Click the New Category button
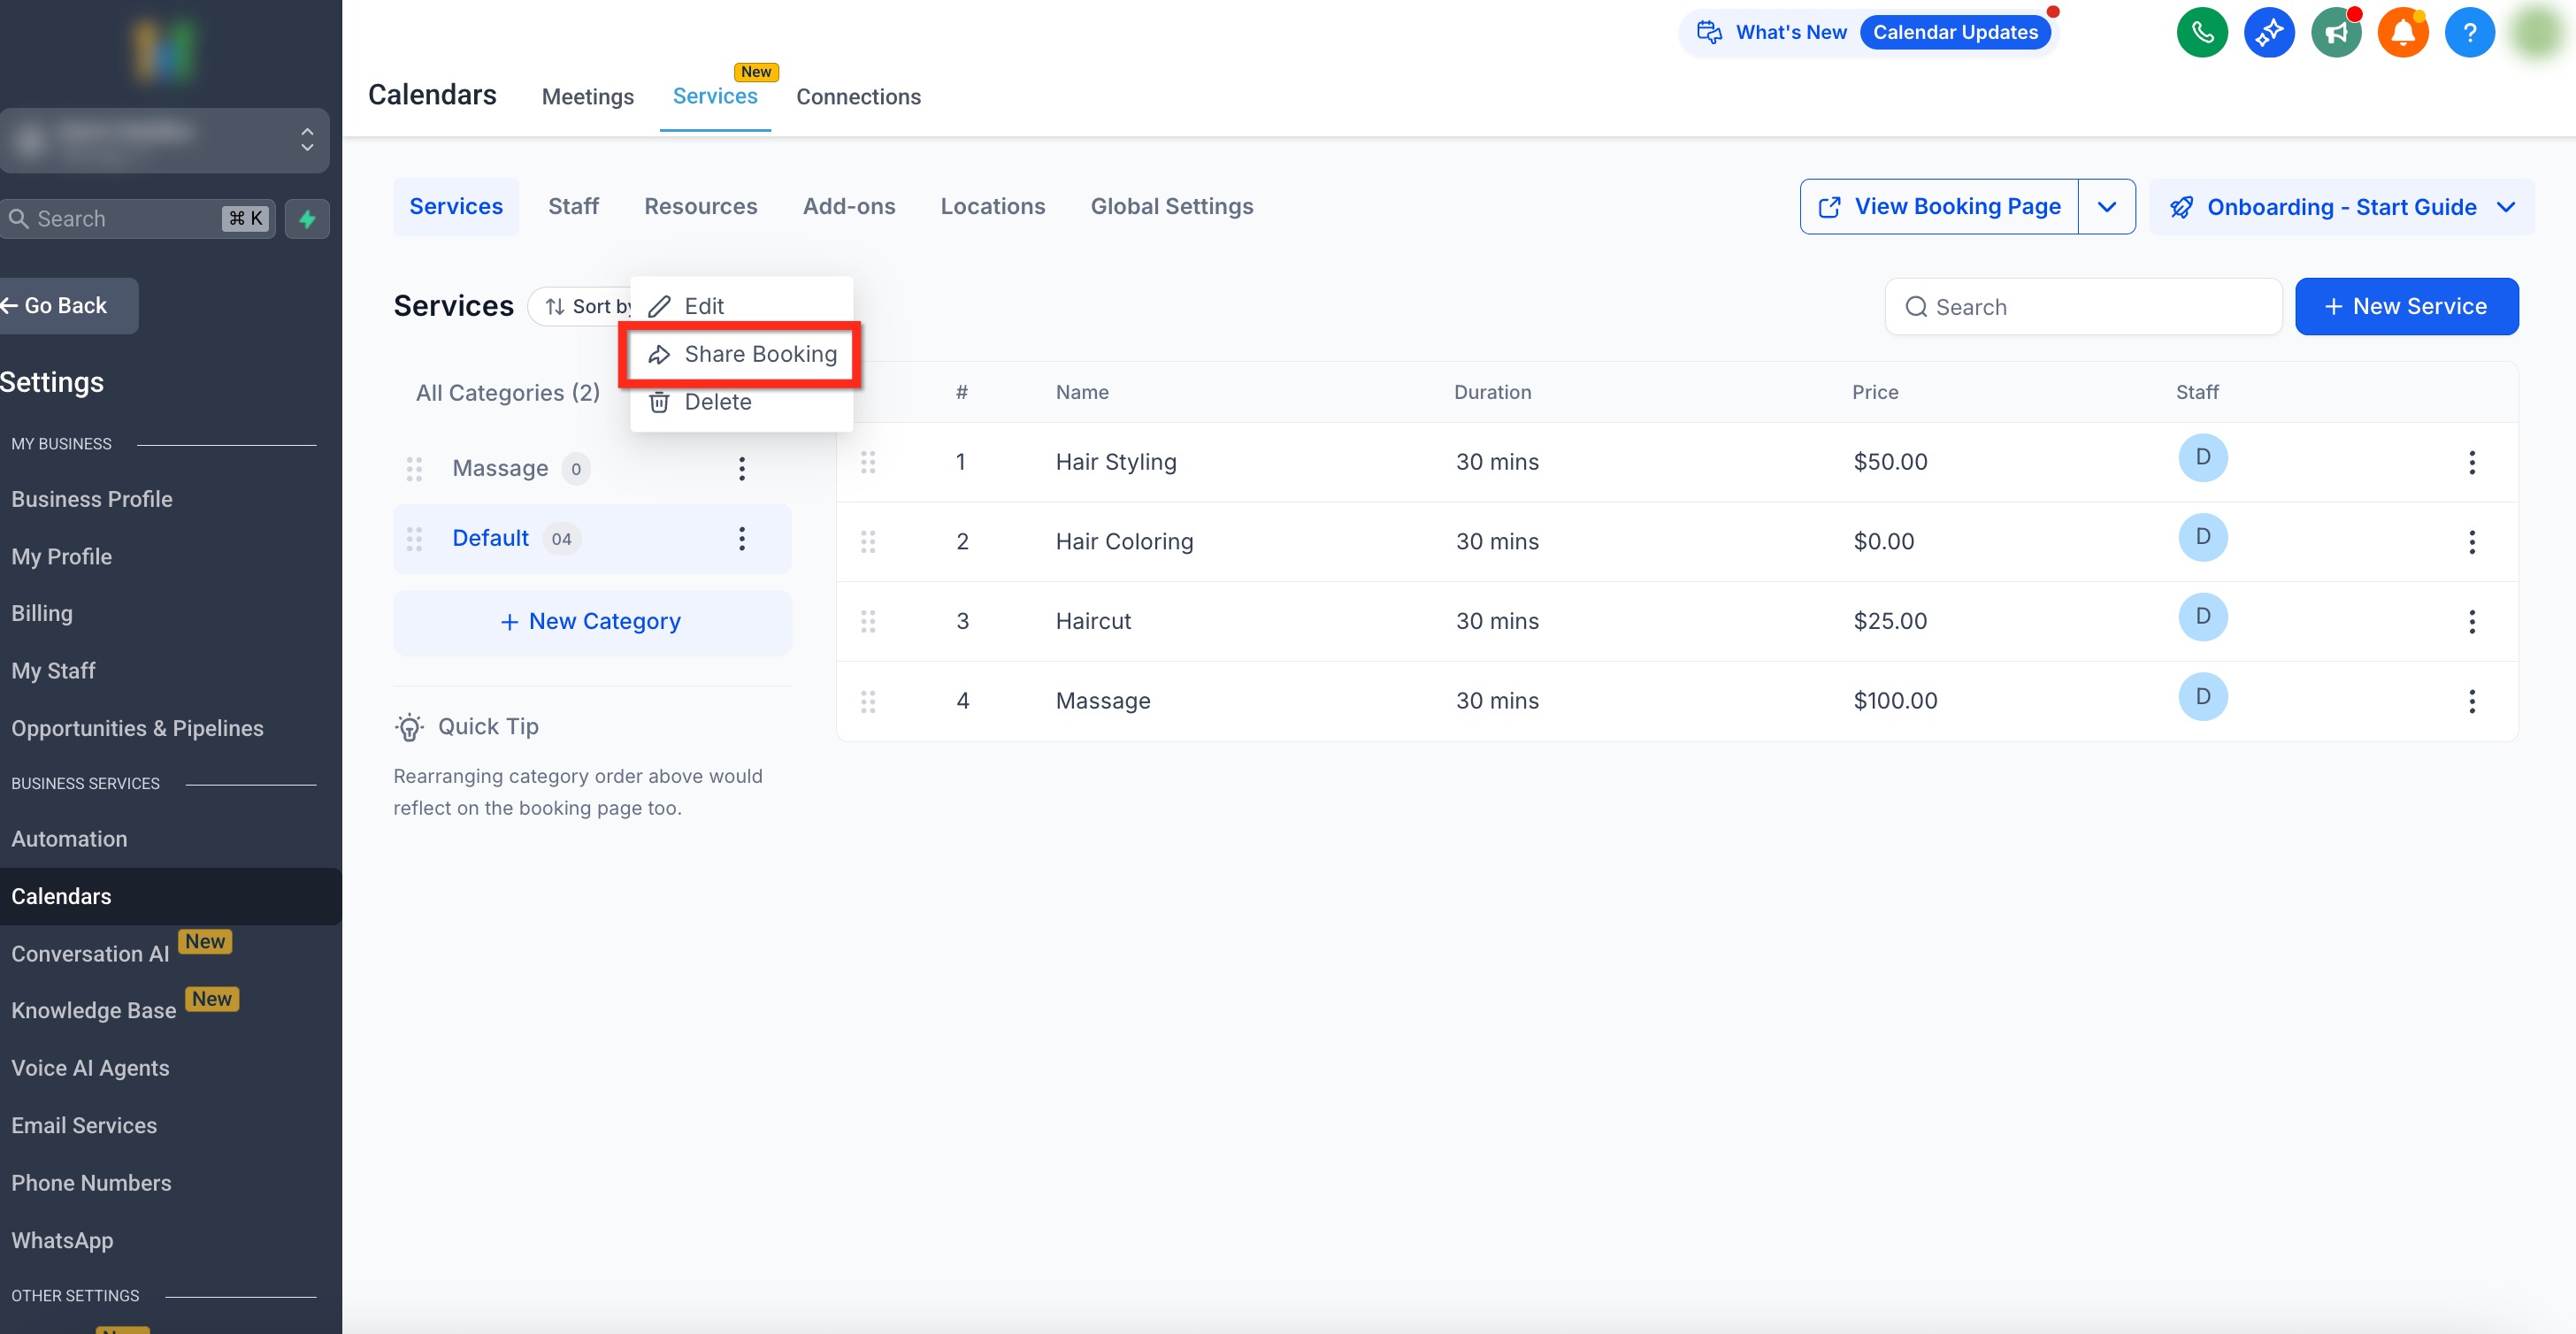2576x1334 pixels. click(x=591, y=621)
